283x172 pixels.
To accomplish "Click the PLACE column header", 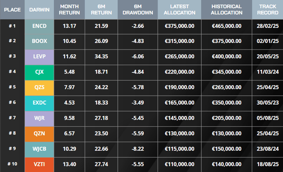I will [x=12, y=10].
